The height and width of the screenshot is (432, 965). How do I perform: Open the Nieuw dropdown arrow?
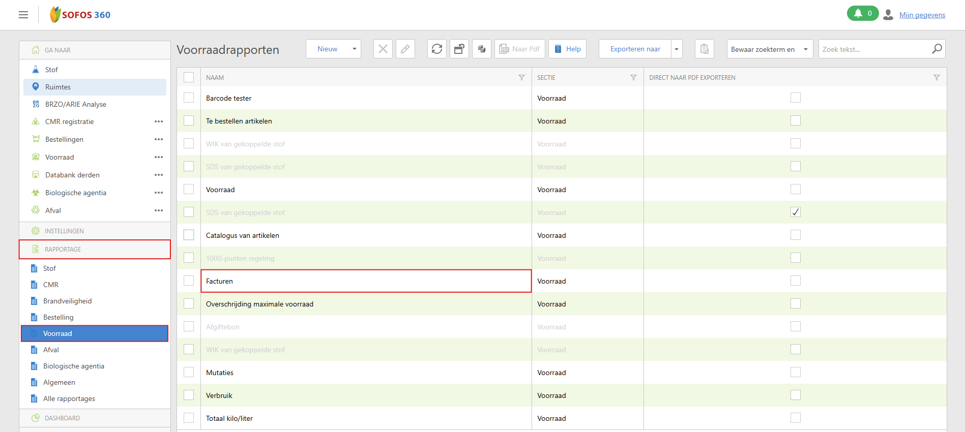(x=354, y=49)
